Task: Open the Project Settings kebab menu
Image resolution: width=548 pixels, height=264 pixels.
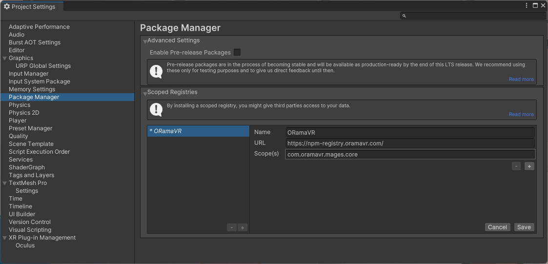Action: coord(527,6)
